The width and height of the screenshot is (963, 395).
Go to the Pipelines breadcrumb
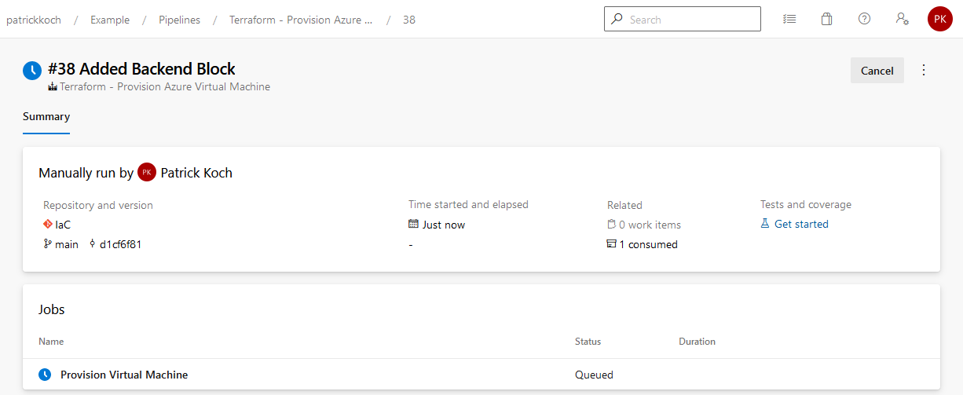[179, 20]
